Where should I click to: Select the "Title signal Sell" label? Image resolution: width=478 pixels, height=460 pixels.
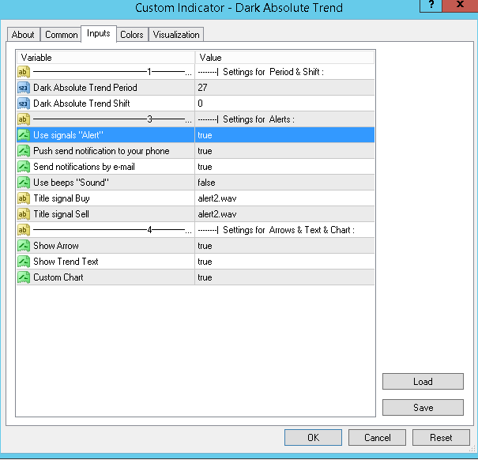[61, 214]
